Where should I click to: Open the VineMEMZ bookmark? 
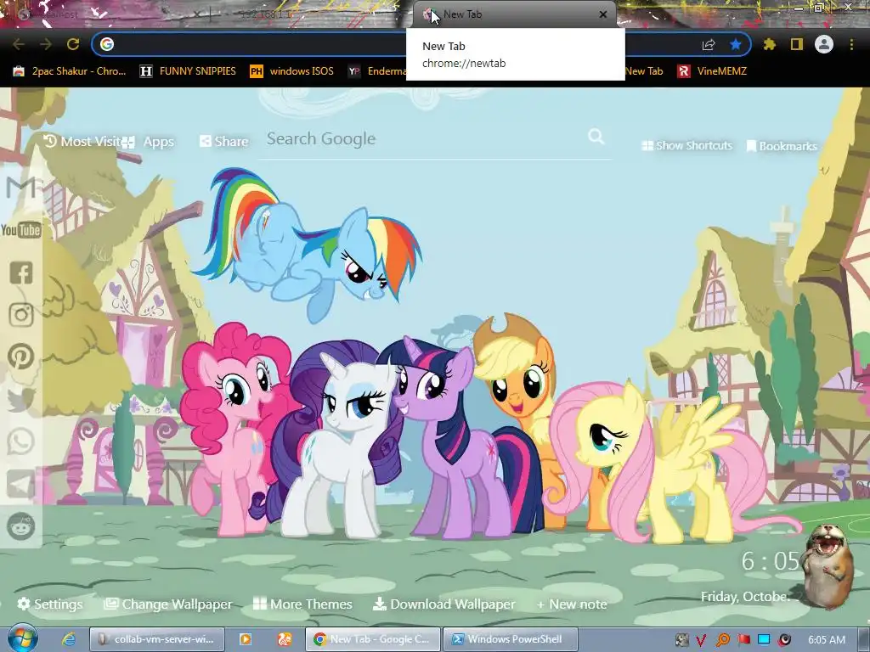[712, 71]
